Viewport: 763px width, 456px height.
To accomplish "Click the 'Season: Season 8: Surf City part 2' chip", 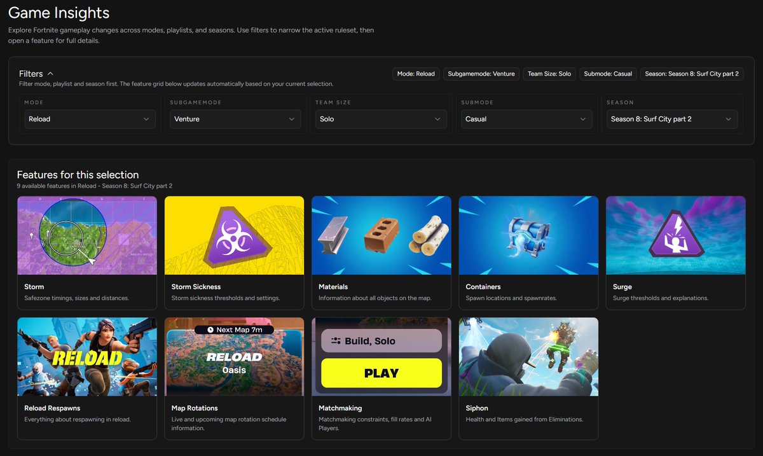I will click(692, 74).
